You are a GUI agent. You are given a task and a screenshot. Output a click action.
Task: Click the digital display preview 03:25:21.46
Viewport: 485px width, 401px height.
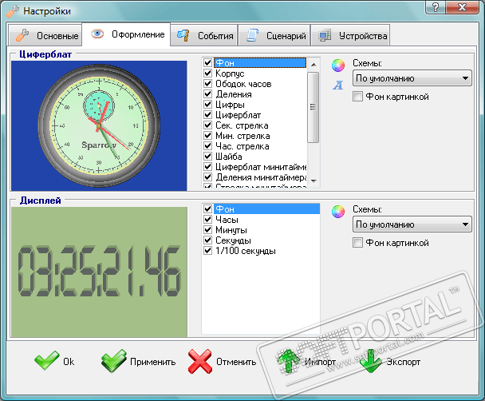99,272
